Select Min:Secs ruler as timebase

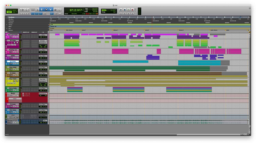(11, 19)
